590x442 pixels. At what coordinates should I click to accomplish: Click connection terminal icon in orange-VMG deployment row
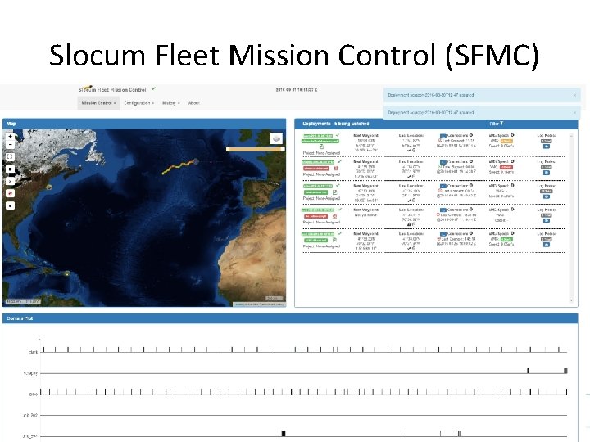[443, 135]
